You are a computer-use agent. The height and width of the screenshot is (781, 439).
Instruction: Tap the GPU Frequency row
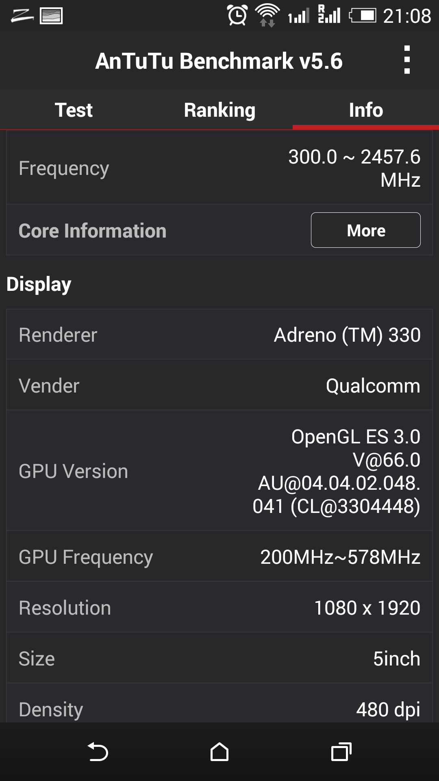[219, 556]
